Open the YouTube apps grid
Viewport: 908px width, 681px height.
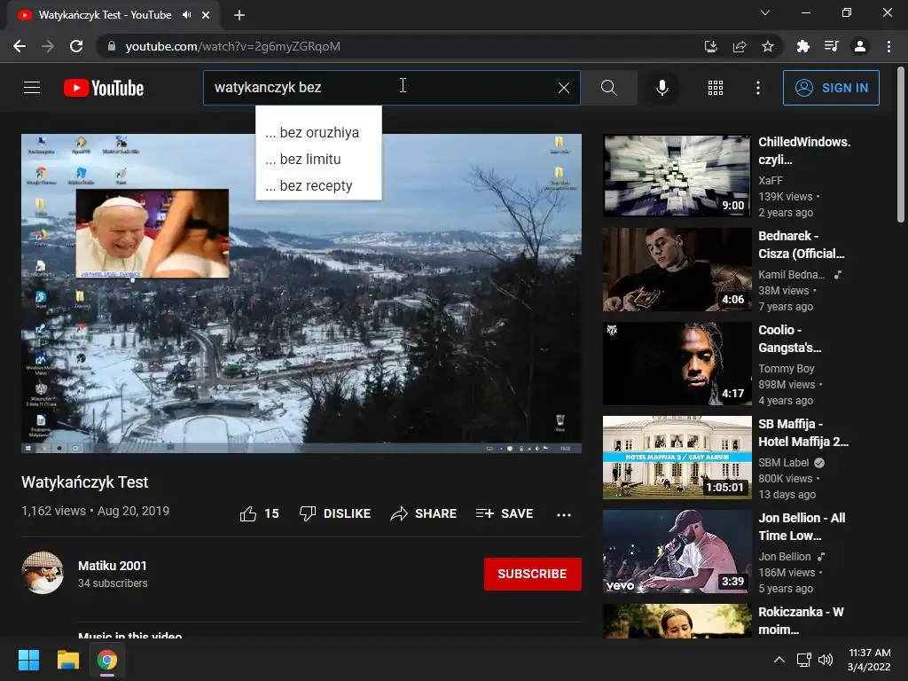716,88
